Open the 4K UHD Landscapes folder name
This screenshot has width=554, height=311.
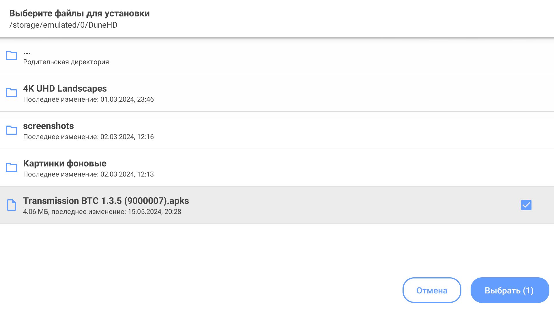click(65, 88)
